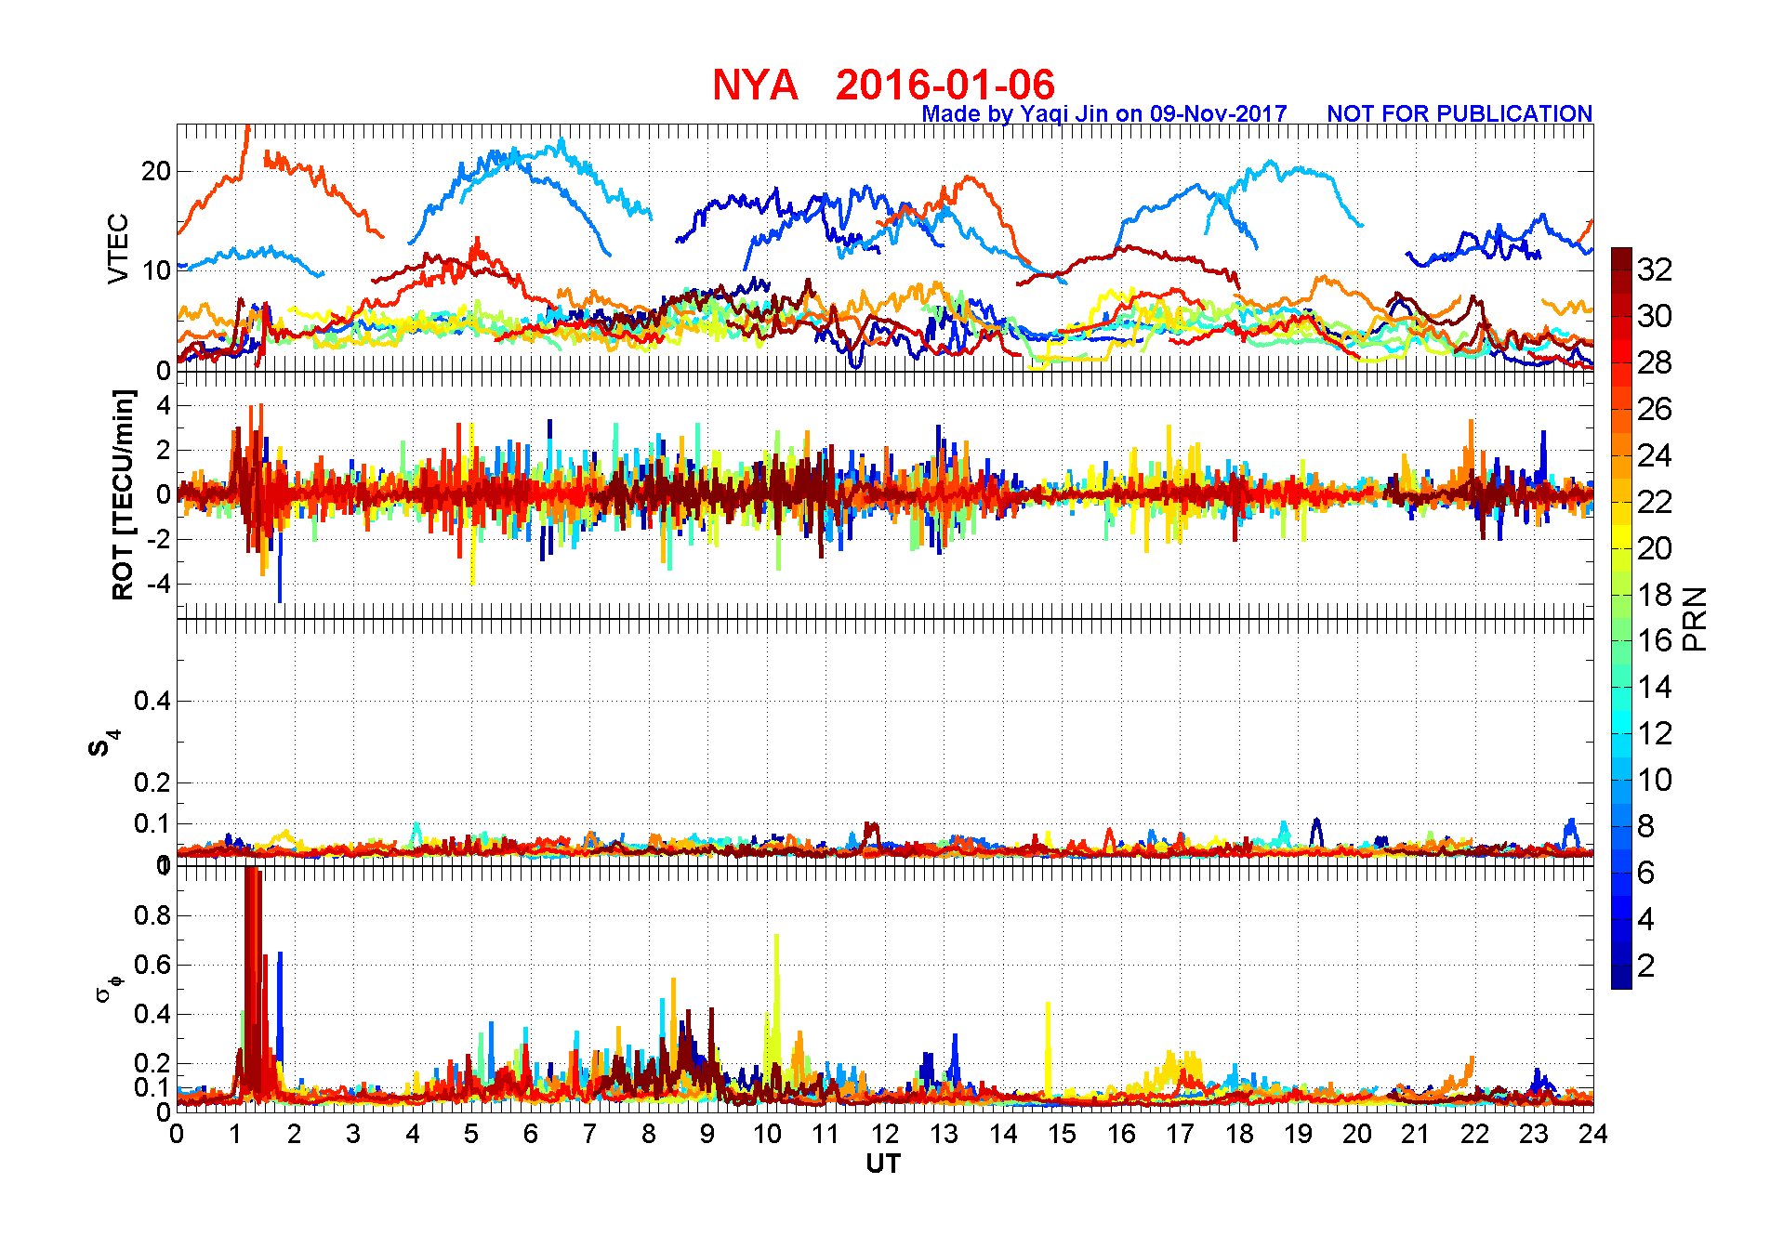The image size is (1770, 1236).
Task: Click the "NOT FOR PUBLICATION" notice
Action: [1460, 113]
